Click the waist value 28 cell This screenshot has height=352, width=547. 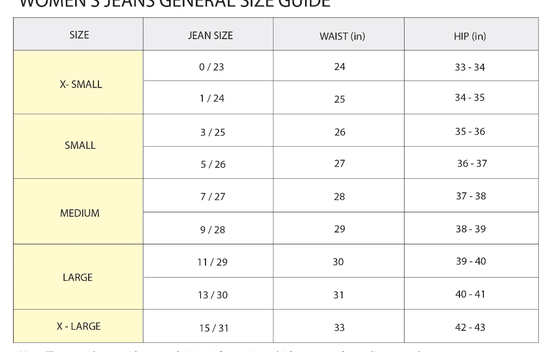coord(339,197)
